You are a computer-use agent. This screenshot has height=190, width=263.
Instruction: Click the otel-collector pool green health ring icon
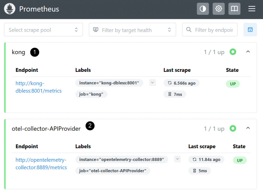[x=233, y=128]
